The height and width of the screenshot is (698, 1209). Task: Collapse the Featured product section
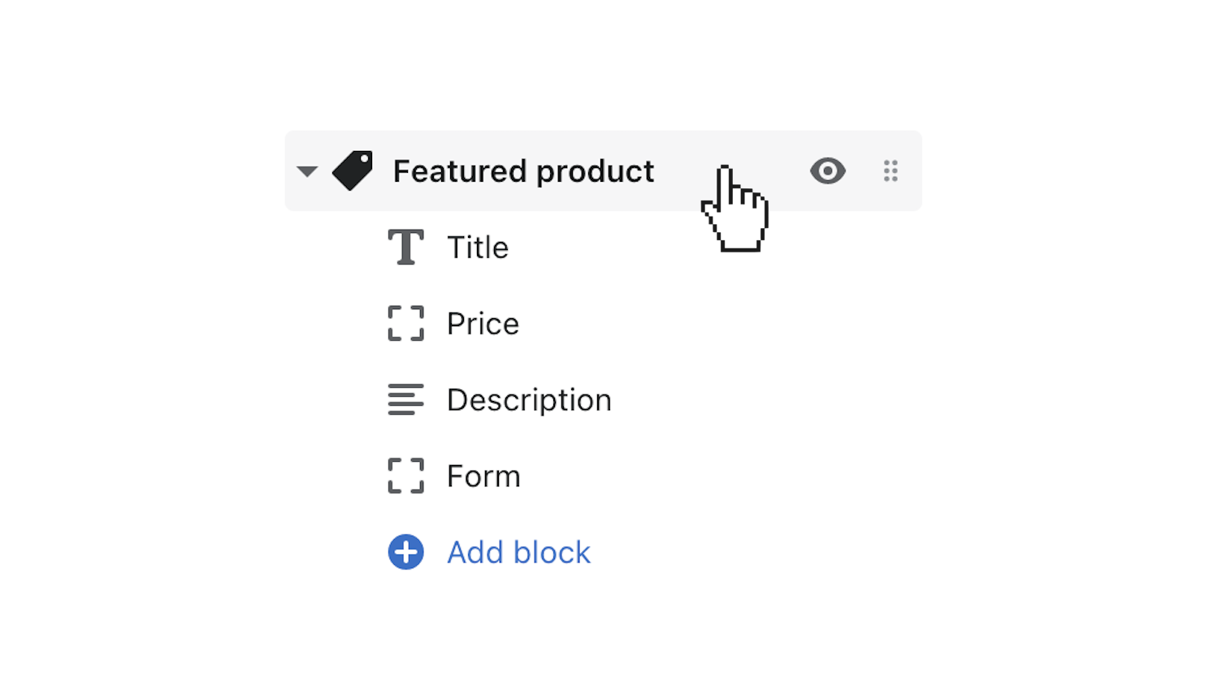tap(307, 171)
